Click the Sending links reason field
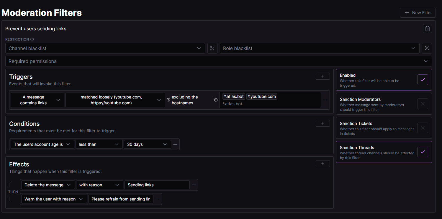The height and width of the screenshot is (219, 442). (157, 185)
